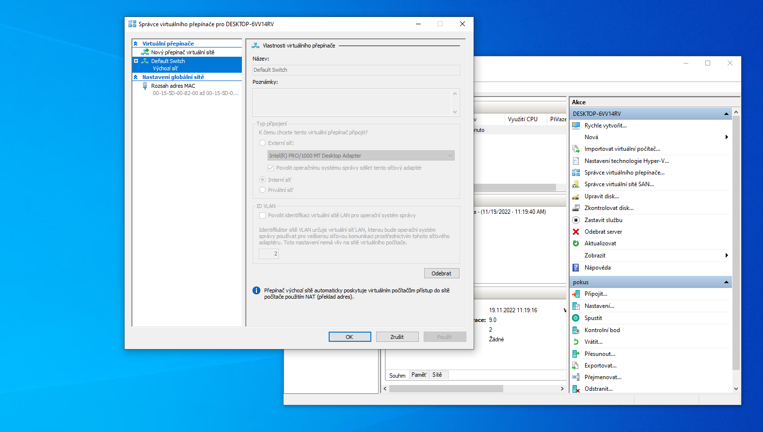Select the Externí síť radio button
Screen dimensions: 763x432
[263, 143]
